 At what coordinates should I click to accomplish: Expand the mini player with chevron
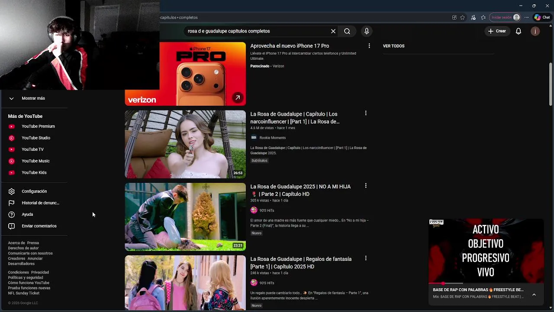tap(534, 295)
